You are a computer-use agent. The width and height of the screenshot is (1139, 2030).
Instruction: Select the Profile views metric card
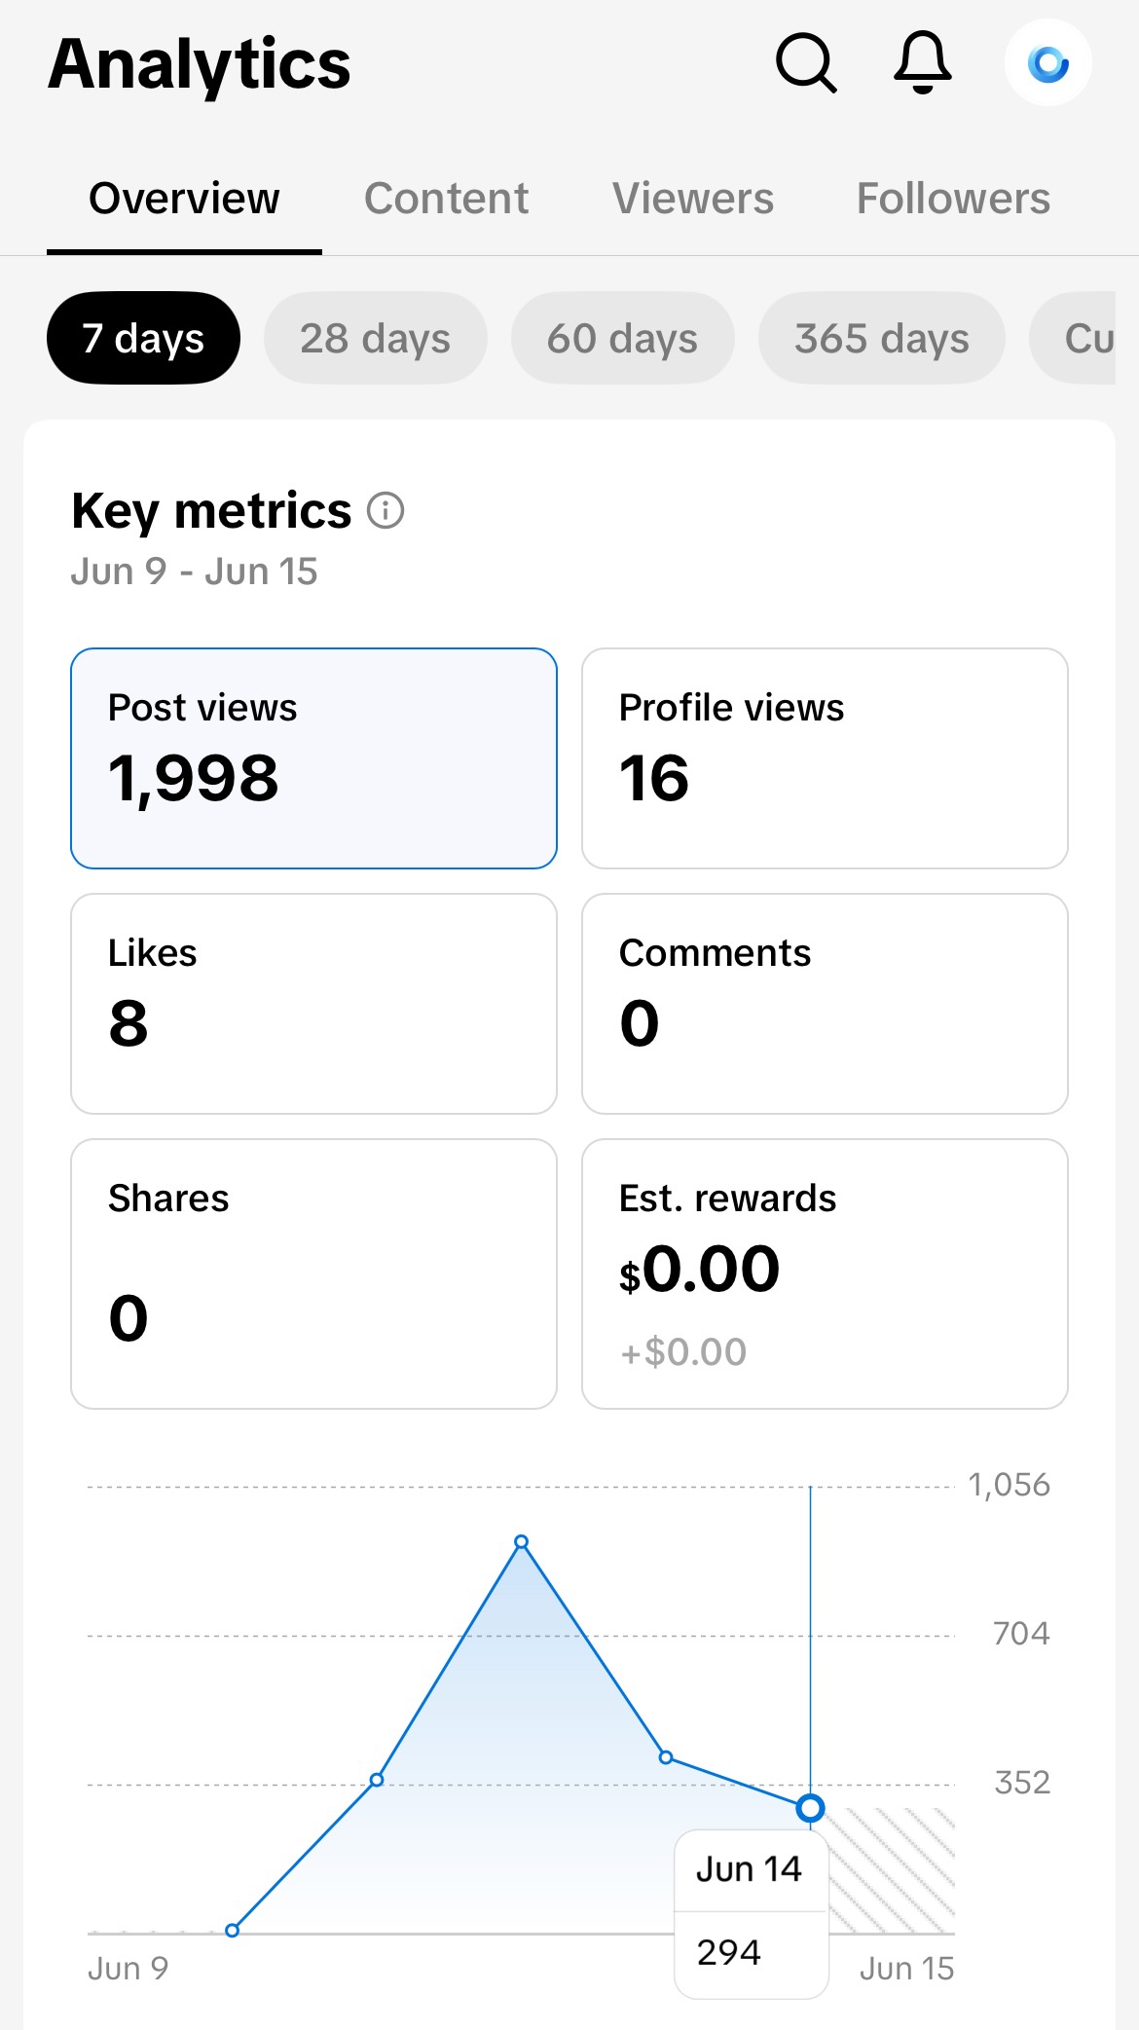coord(825,758)
